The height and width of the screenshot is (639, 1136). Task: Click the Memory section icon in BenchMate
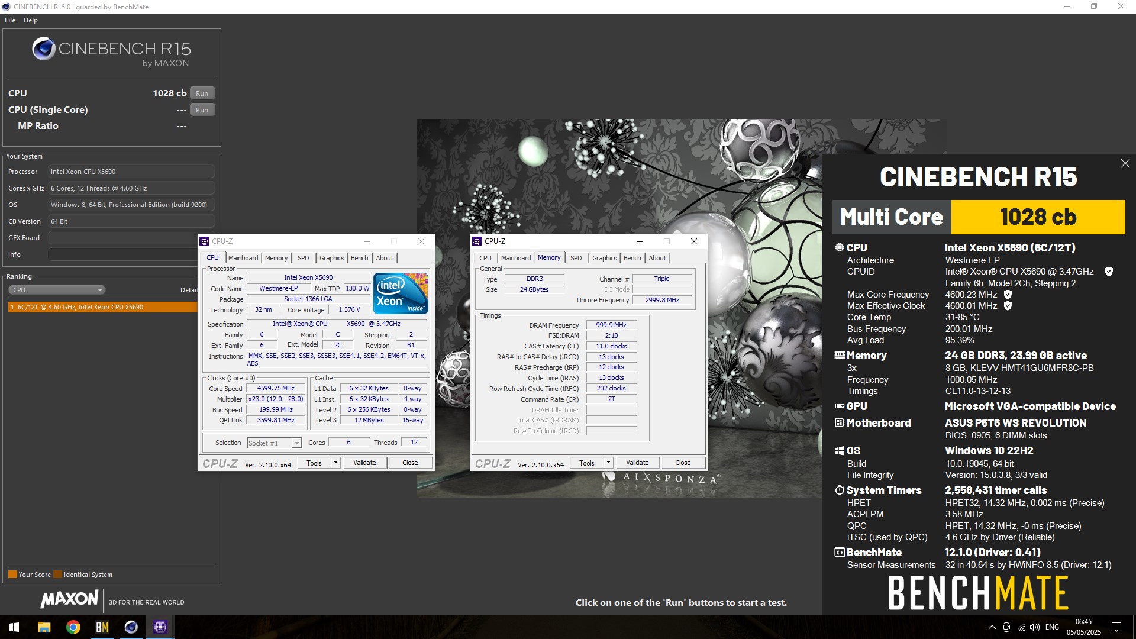coord(839,356)
